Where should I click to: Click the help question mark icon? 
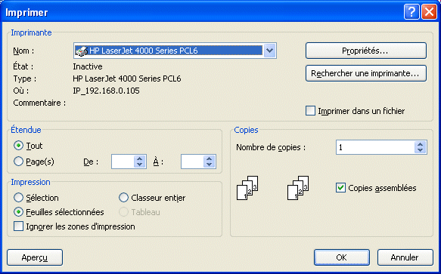411,12
